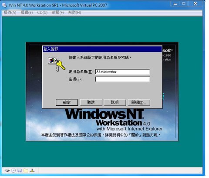Click the empty password field
This screenshot has width=209, height=178.
pos(122,79)
